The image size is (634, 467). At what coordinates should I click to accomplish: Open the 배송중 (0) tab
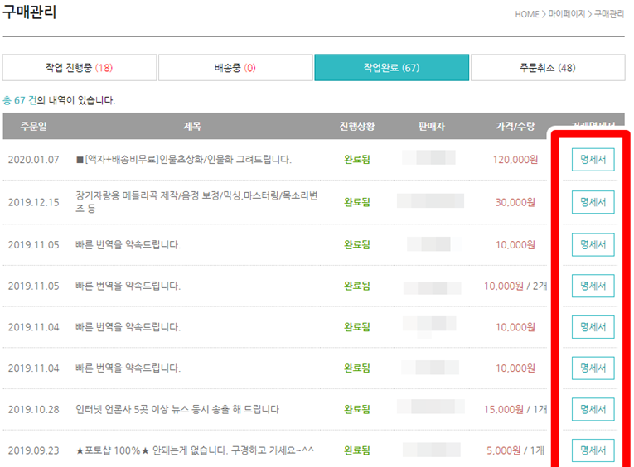[235, 68]
